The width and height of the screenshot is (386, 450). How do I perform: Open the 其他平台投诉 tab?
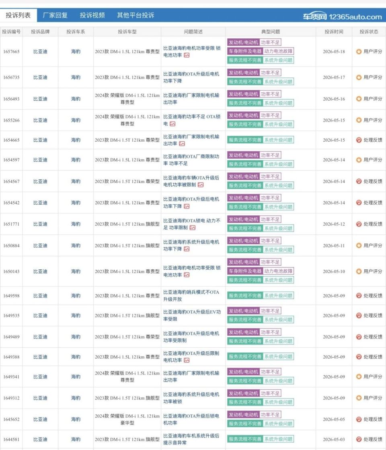[136, 15]
